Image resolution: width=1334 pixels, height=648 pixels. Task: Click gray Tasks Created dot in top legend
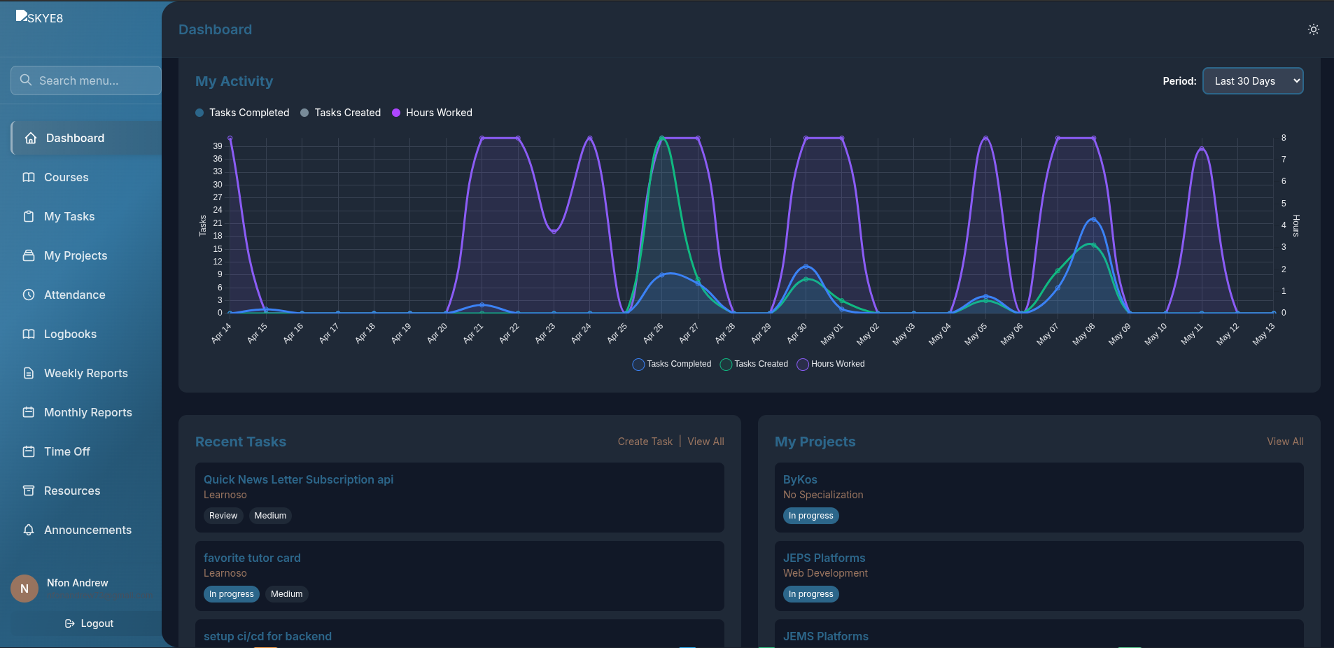tap(304, 113)
